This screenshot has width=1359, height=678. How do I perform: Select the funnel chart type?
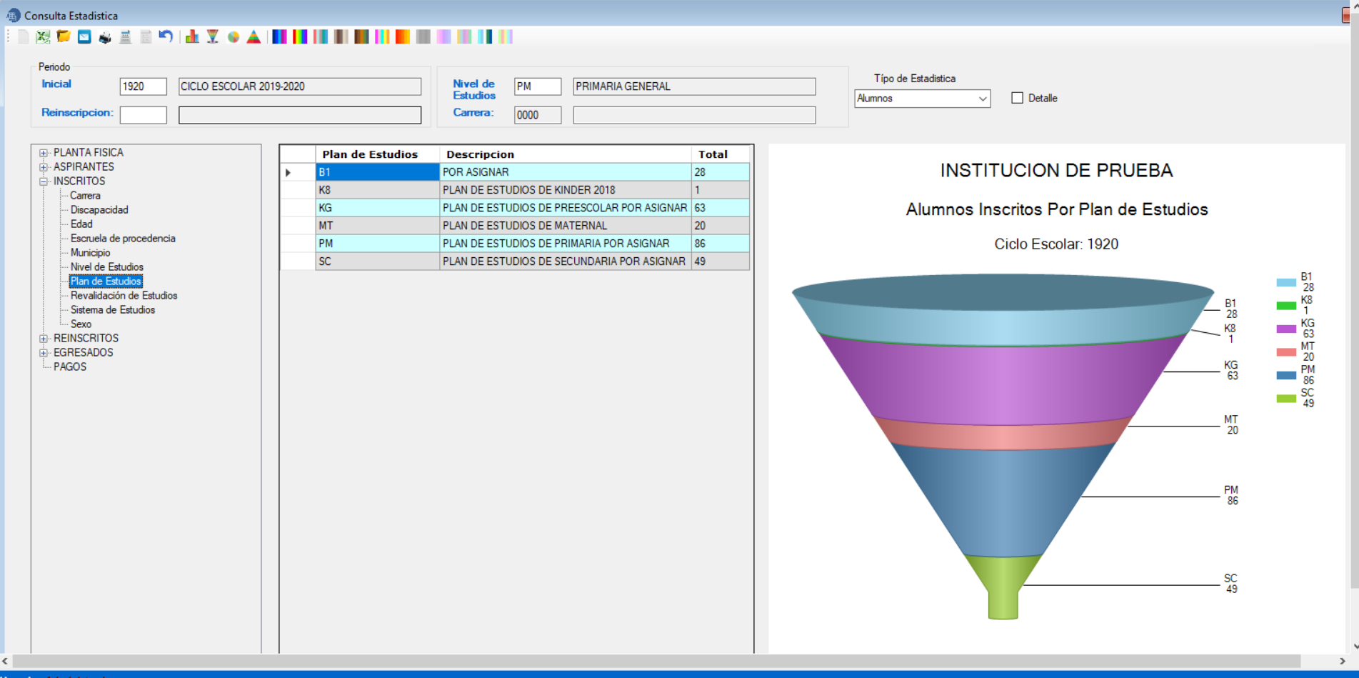[x=213, y=37]
